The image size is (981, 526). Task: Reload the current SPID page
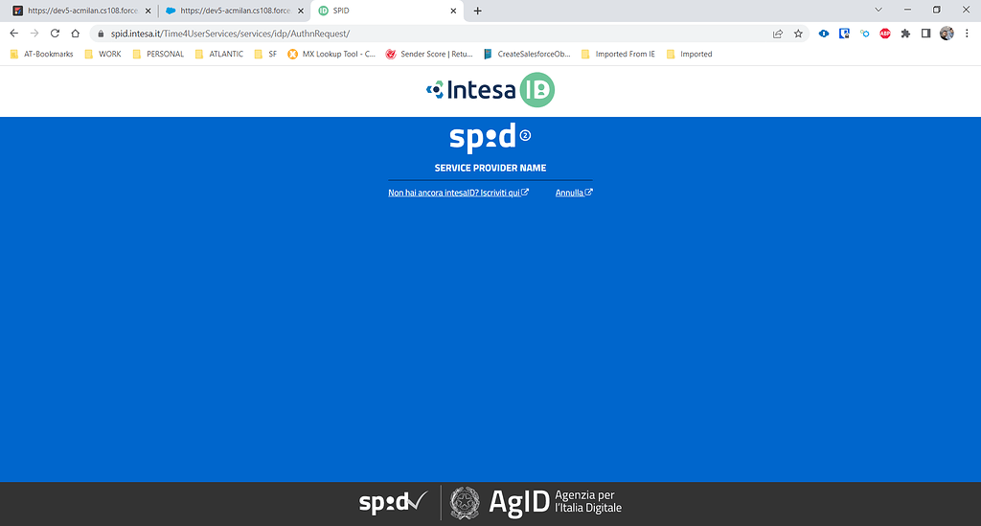pyautogui.click(x=55, y=34)
